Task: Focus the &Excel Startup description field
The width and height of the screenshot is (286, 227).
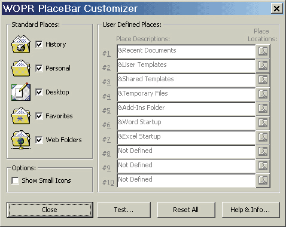Action: (x=186, y=137)
